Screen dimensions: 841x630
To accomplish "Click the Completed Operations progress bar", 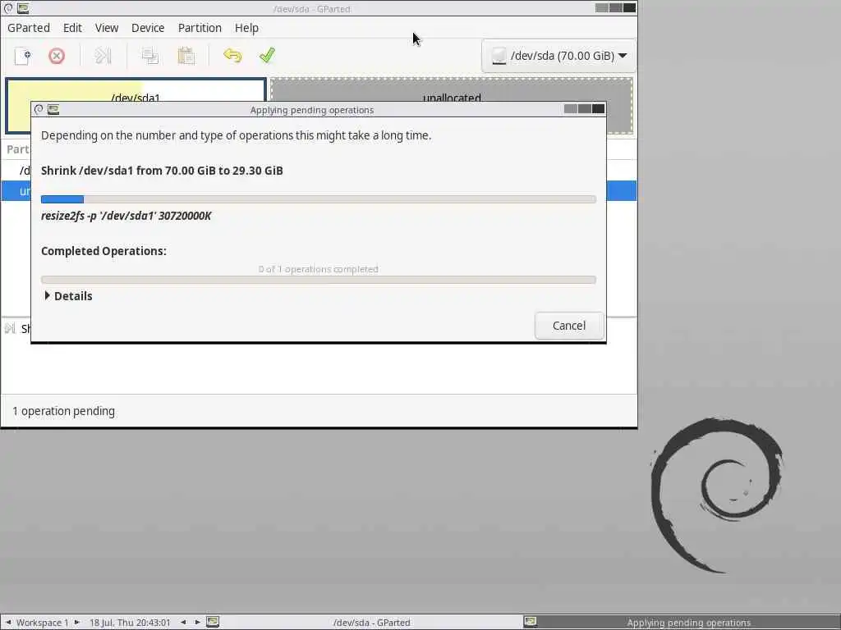I will tap(318, 280).
